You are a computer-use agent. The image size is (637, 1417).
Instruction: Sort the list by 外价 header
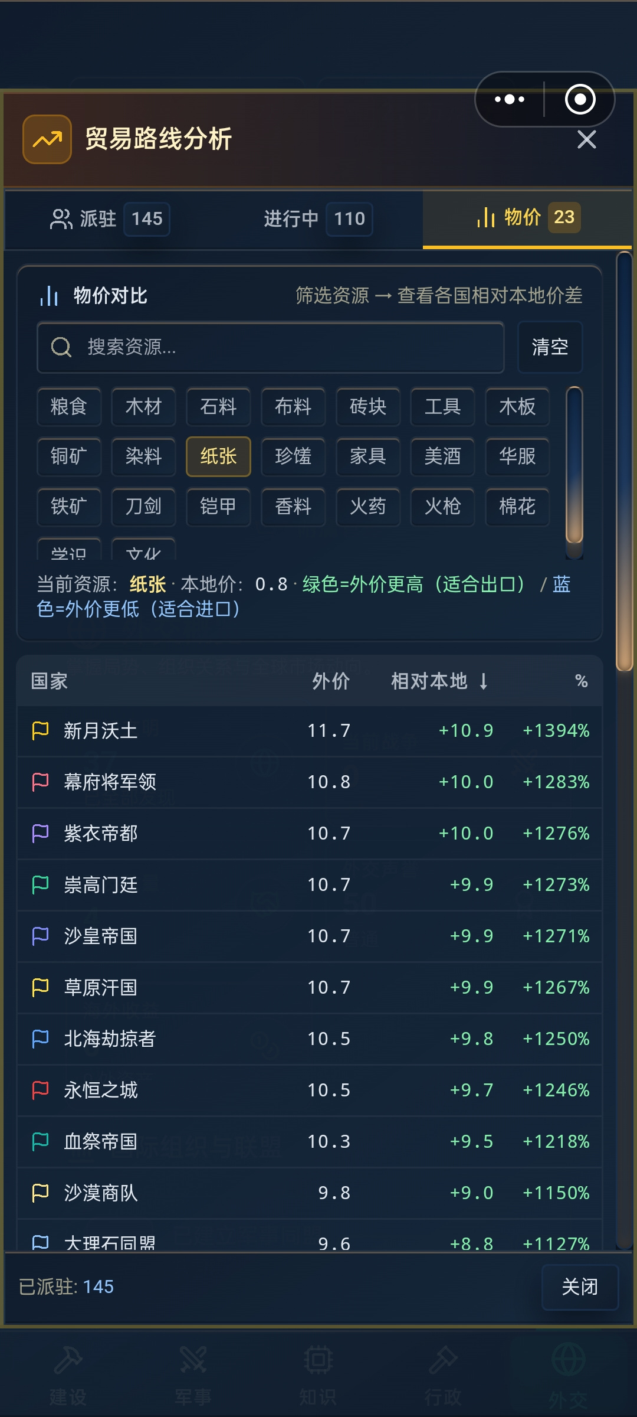[331, 681]
